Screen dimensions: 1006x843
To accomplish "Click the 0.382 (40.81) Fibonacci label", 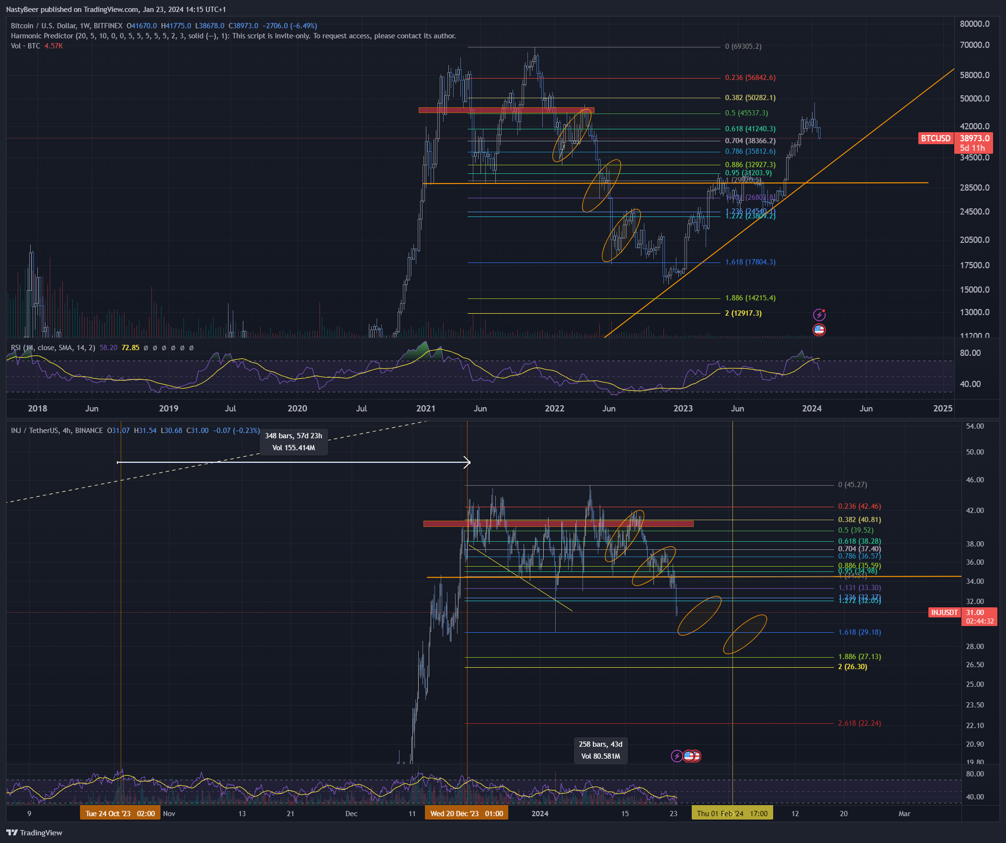I will [859, 520].
